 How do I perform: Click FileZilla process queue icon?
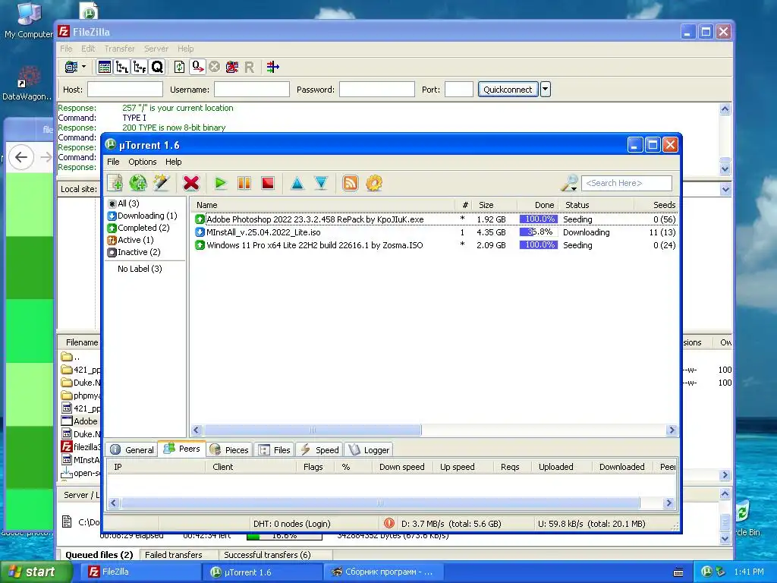tap(197, 67)
